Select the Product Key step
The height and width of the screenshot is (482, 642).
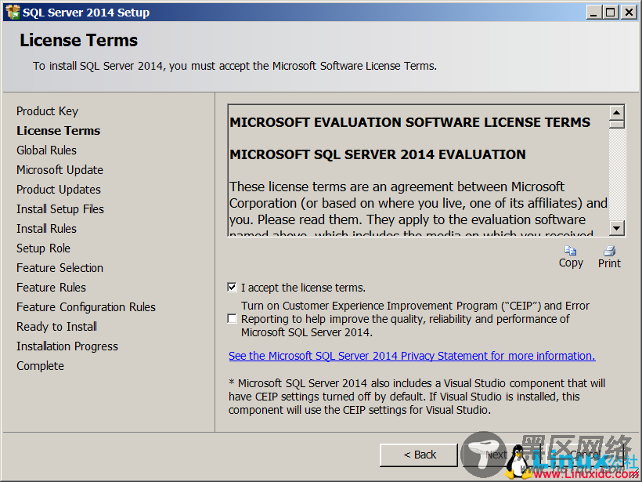click(47, 111)
